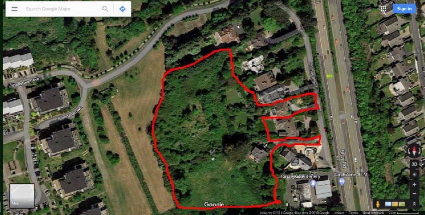Pick up the Street View pegman
The width and height of the screenshot is (425, 215).
(378, 204)
